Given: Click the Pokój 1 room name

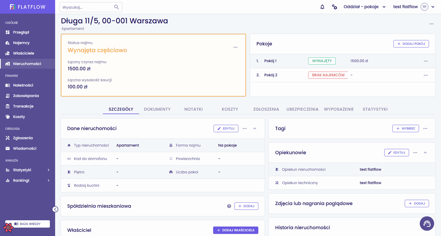Looking at the screenshot, I should (270, 61).
